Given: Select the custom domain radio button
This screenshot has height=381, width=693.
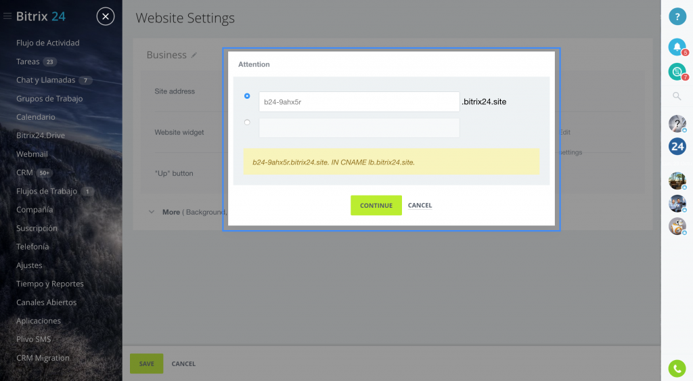Looking at the screenshot, I should 247,122.
